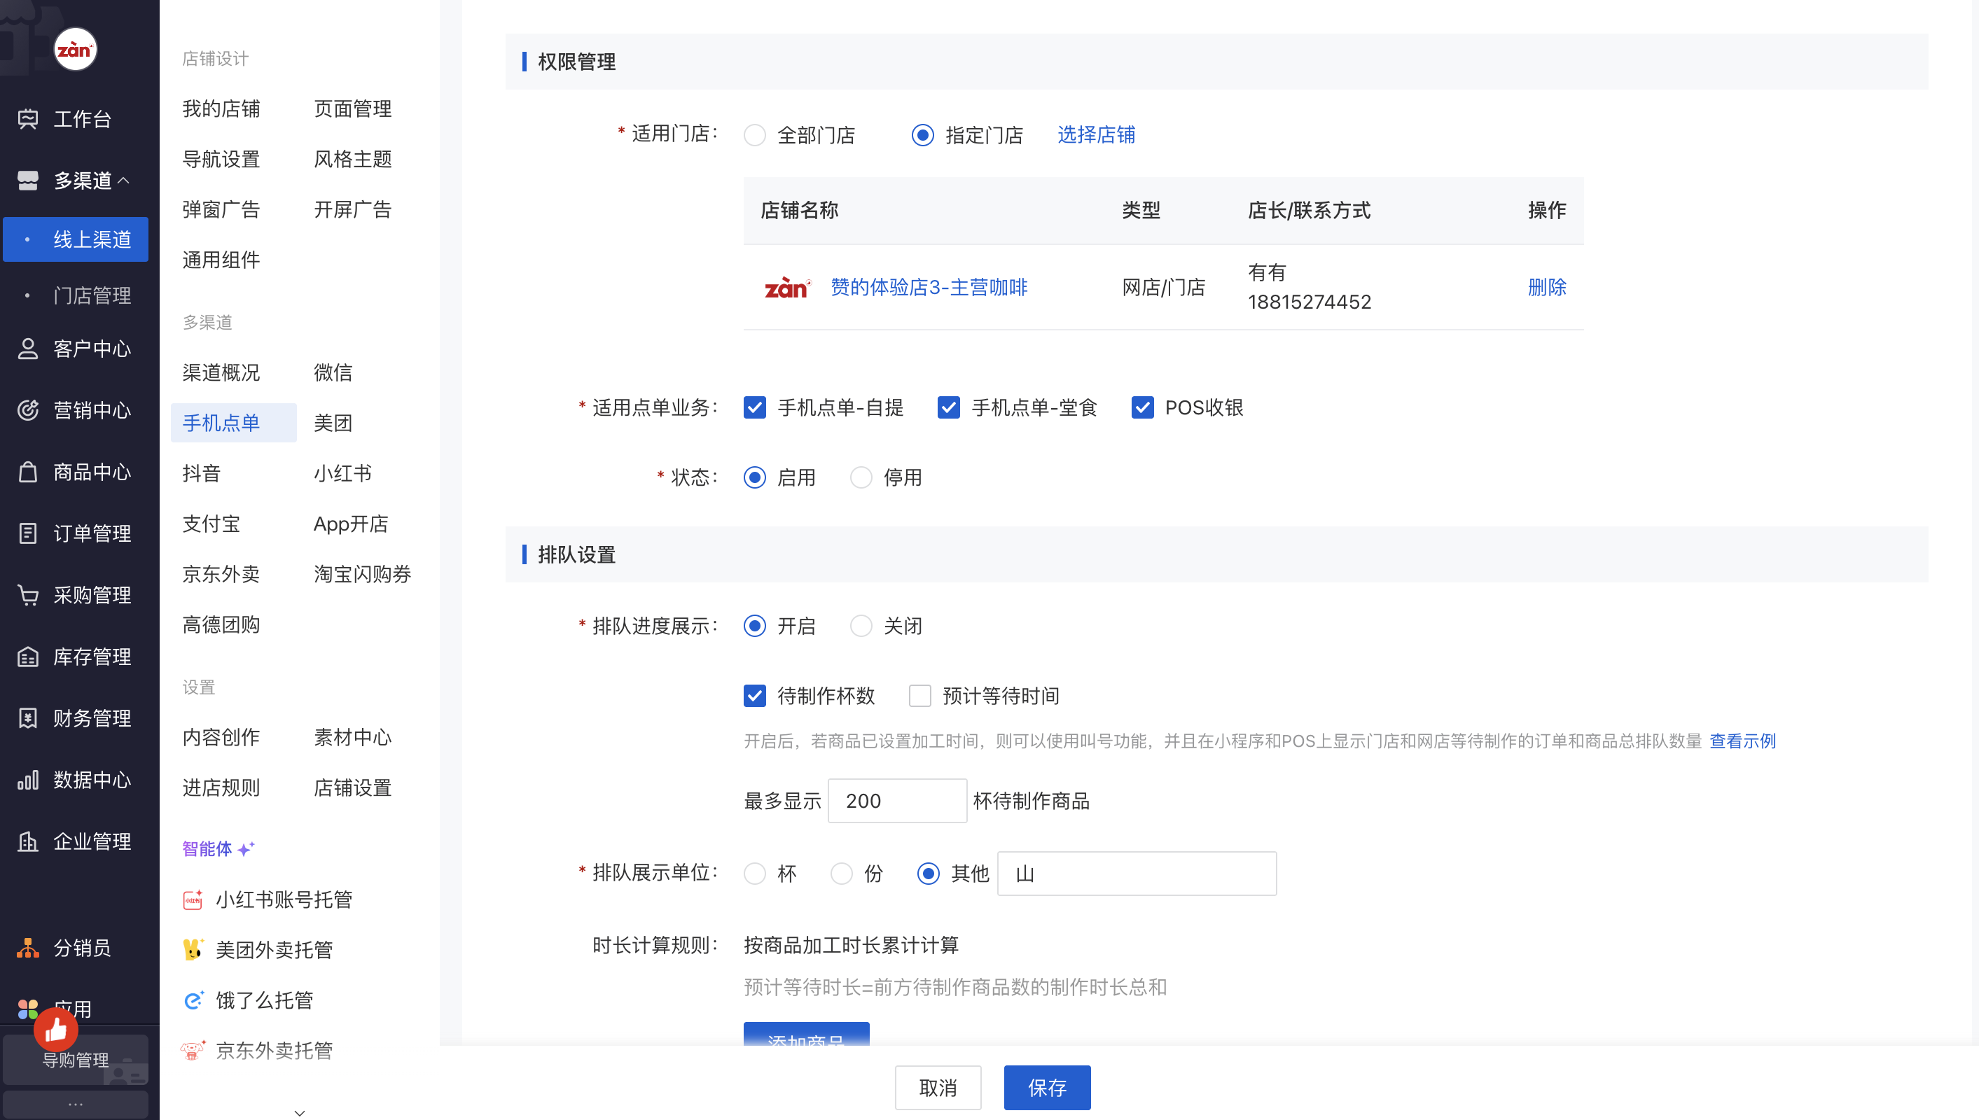Click the 选择店铺 link
Screen dimensions: 1979x1120
[x=1096, y=135]
